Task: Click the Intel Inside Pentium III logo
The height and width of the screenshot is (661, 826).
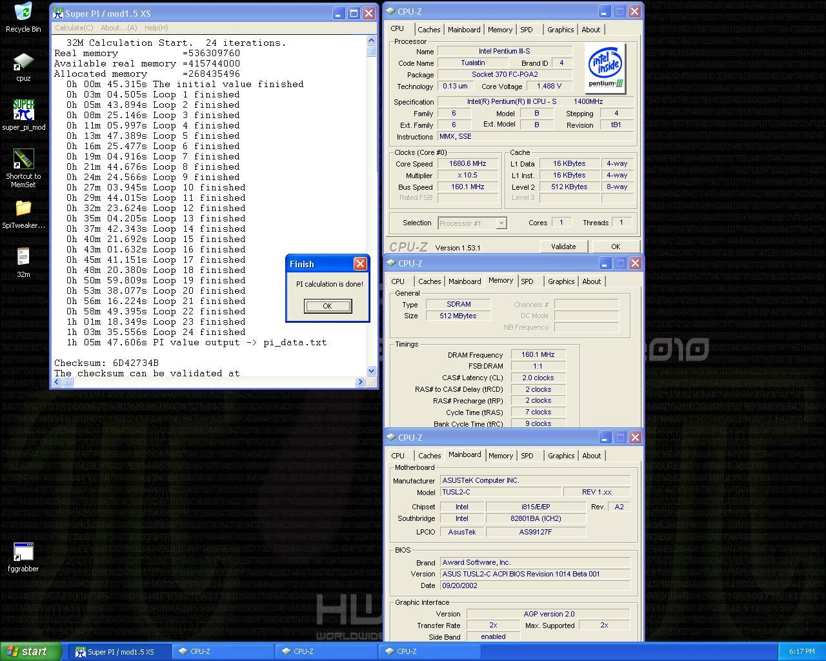Action: point(606,68)
